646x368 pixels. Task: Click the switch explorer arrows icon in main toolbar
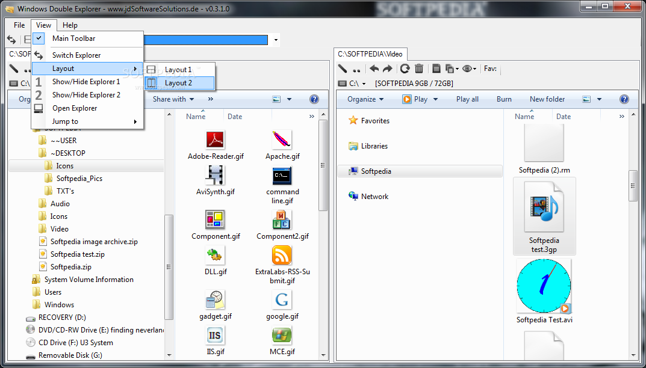(11, 40)
